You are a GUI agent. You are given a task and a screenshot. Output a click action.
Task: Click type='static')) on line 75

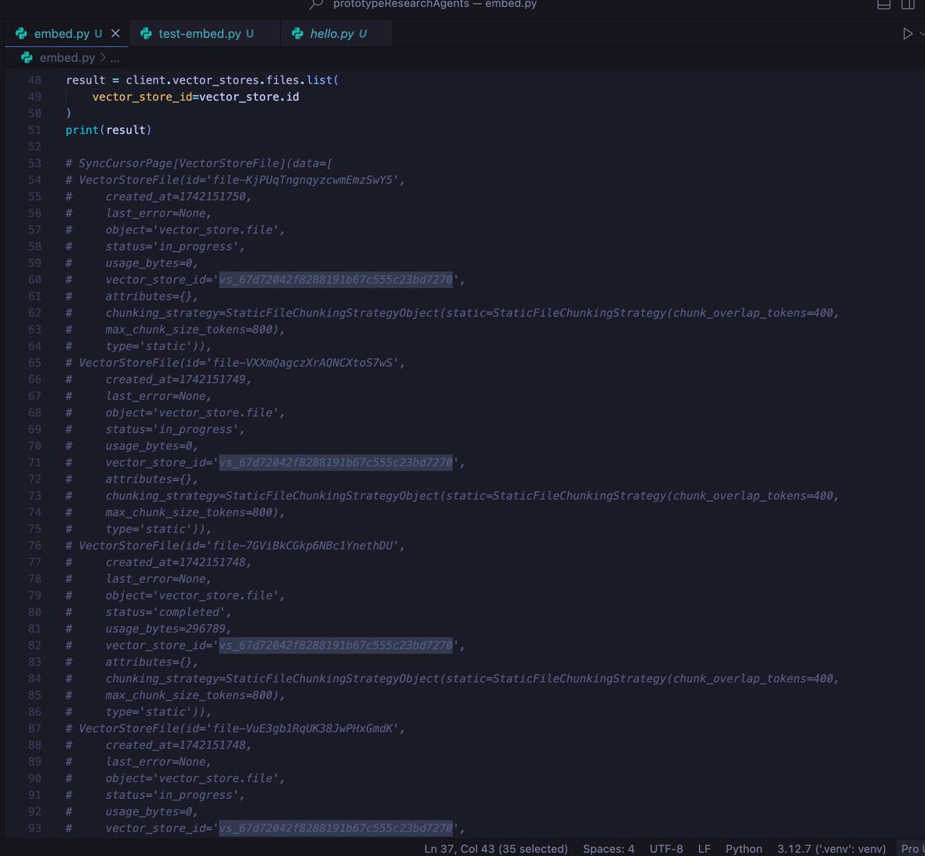[156, 529]
